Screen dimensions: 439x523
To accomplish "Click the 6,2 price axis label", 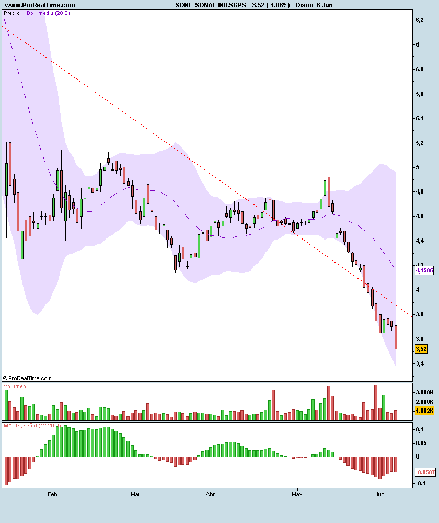I will tap(419, 20).
